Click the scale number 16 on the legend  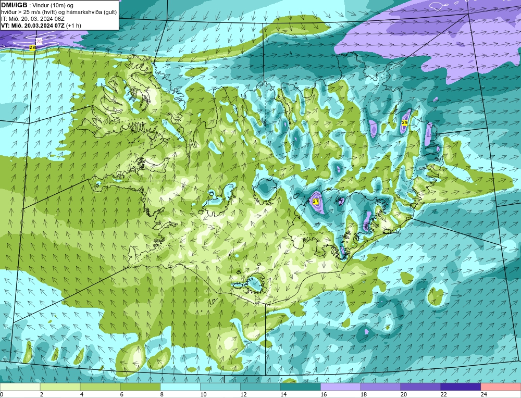(x=324, y=394)
